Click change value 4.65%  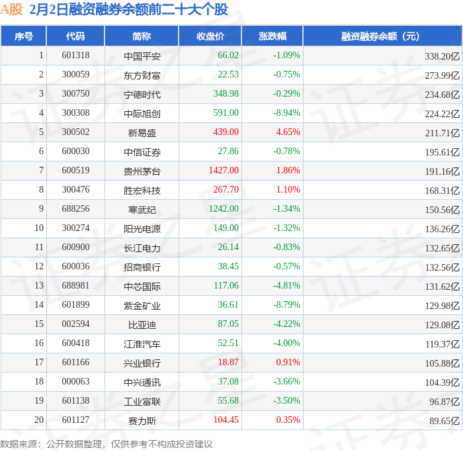[x=288, y=132]
